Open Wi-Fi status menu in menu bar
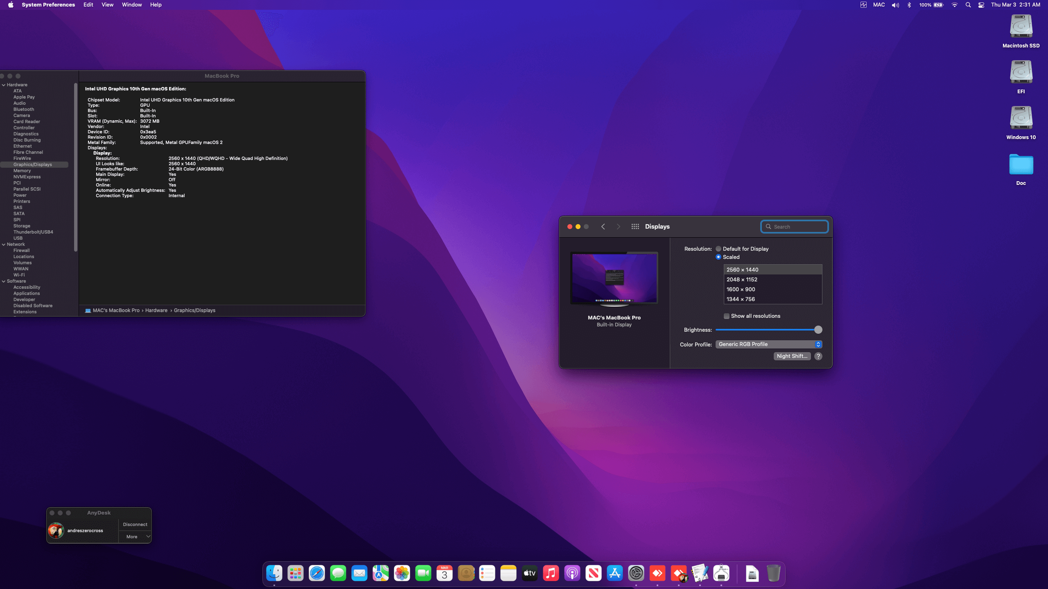 click(954, 5)
